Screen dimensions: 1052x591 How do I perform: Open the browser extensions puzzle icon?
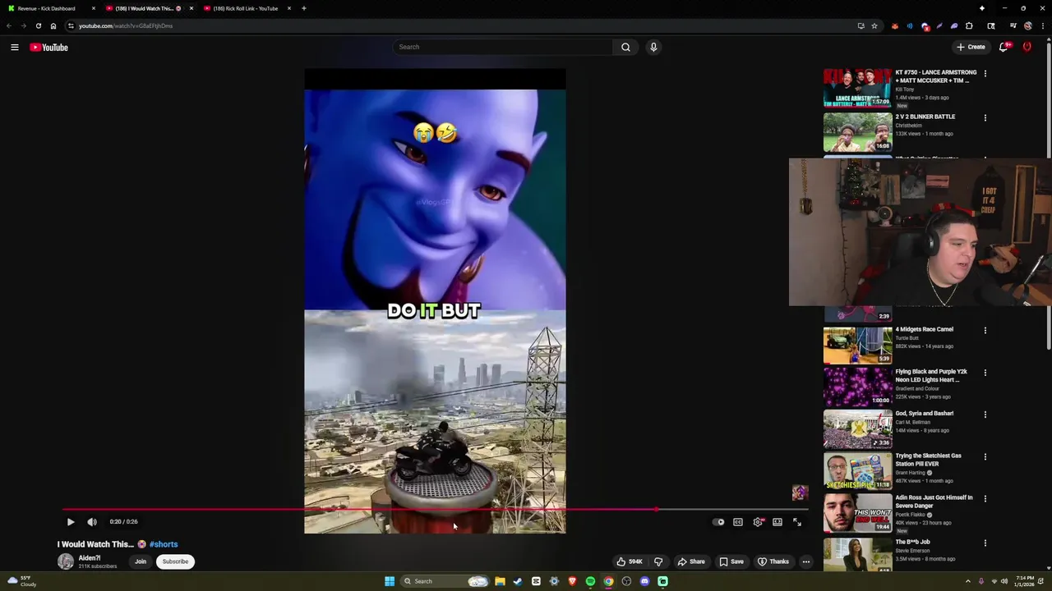coord(969,25)
